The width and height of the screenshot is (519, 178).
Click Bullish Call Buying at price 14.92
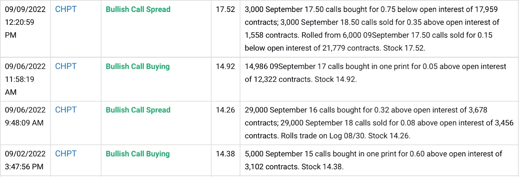coord(138,66)
